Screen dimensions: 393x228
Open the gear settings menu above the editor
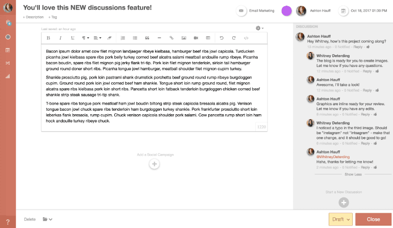pyautogui.click(x=259, y=28)
